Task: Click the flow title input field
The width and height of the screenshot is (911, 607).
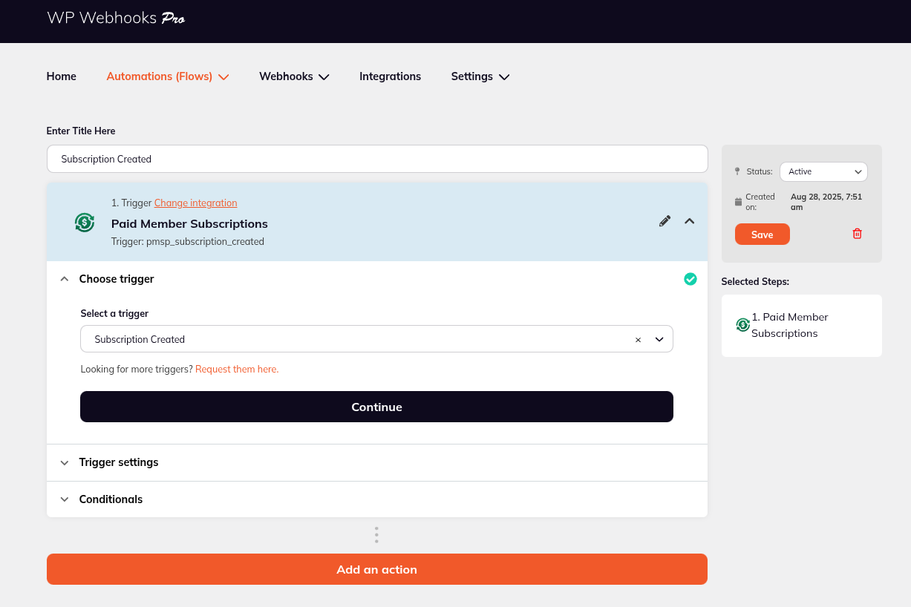Action: 376,159
